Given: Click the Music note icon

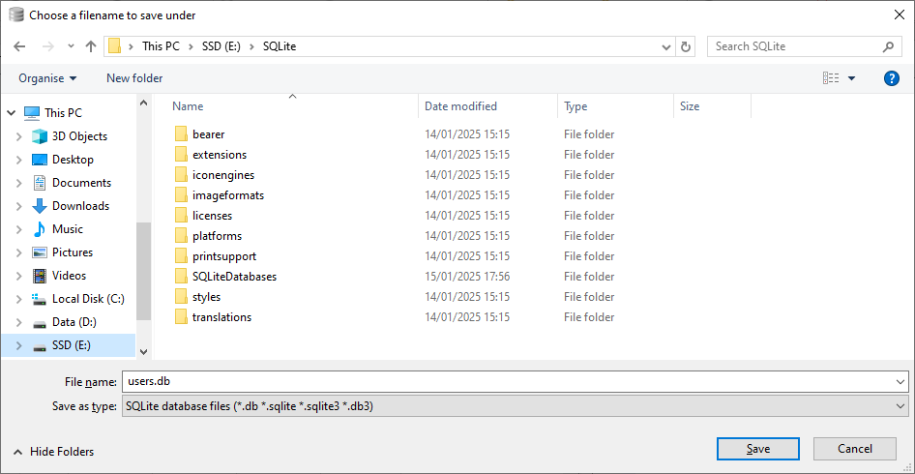Looking at the screenshot, I should point(39,229).
